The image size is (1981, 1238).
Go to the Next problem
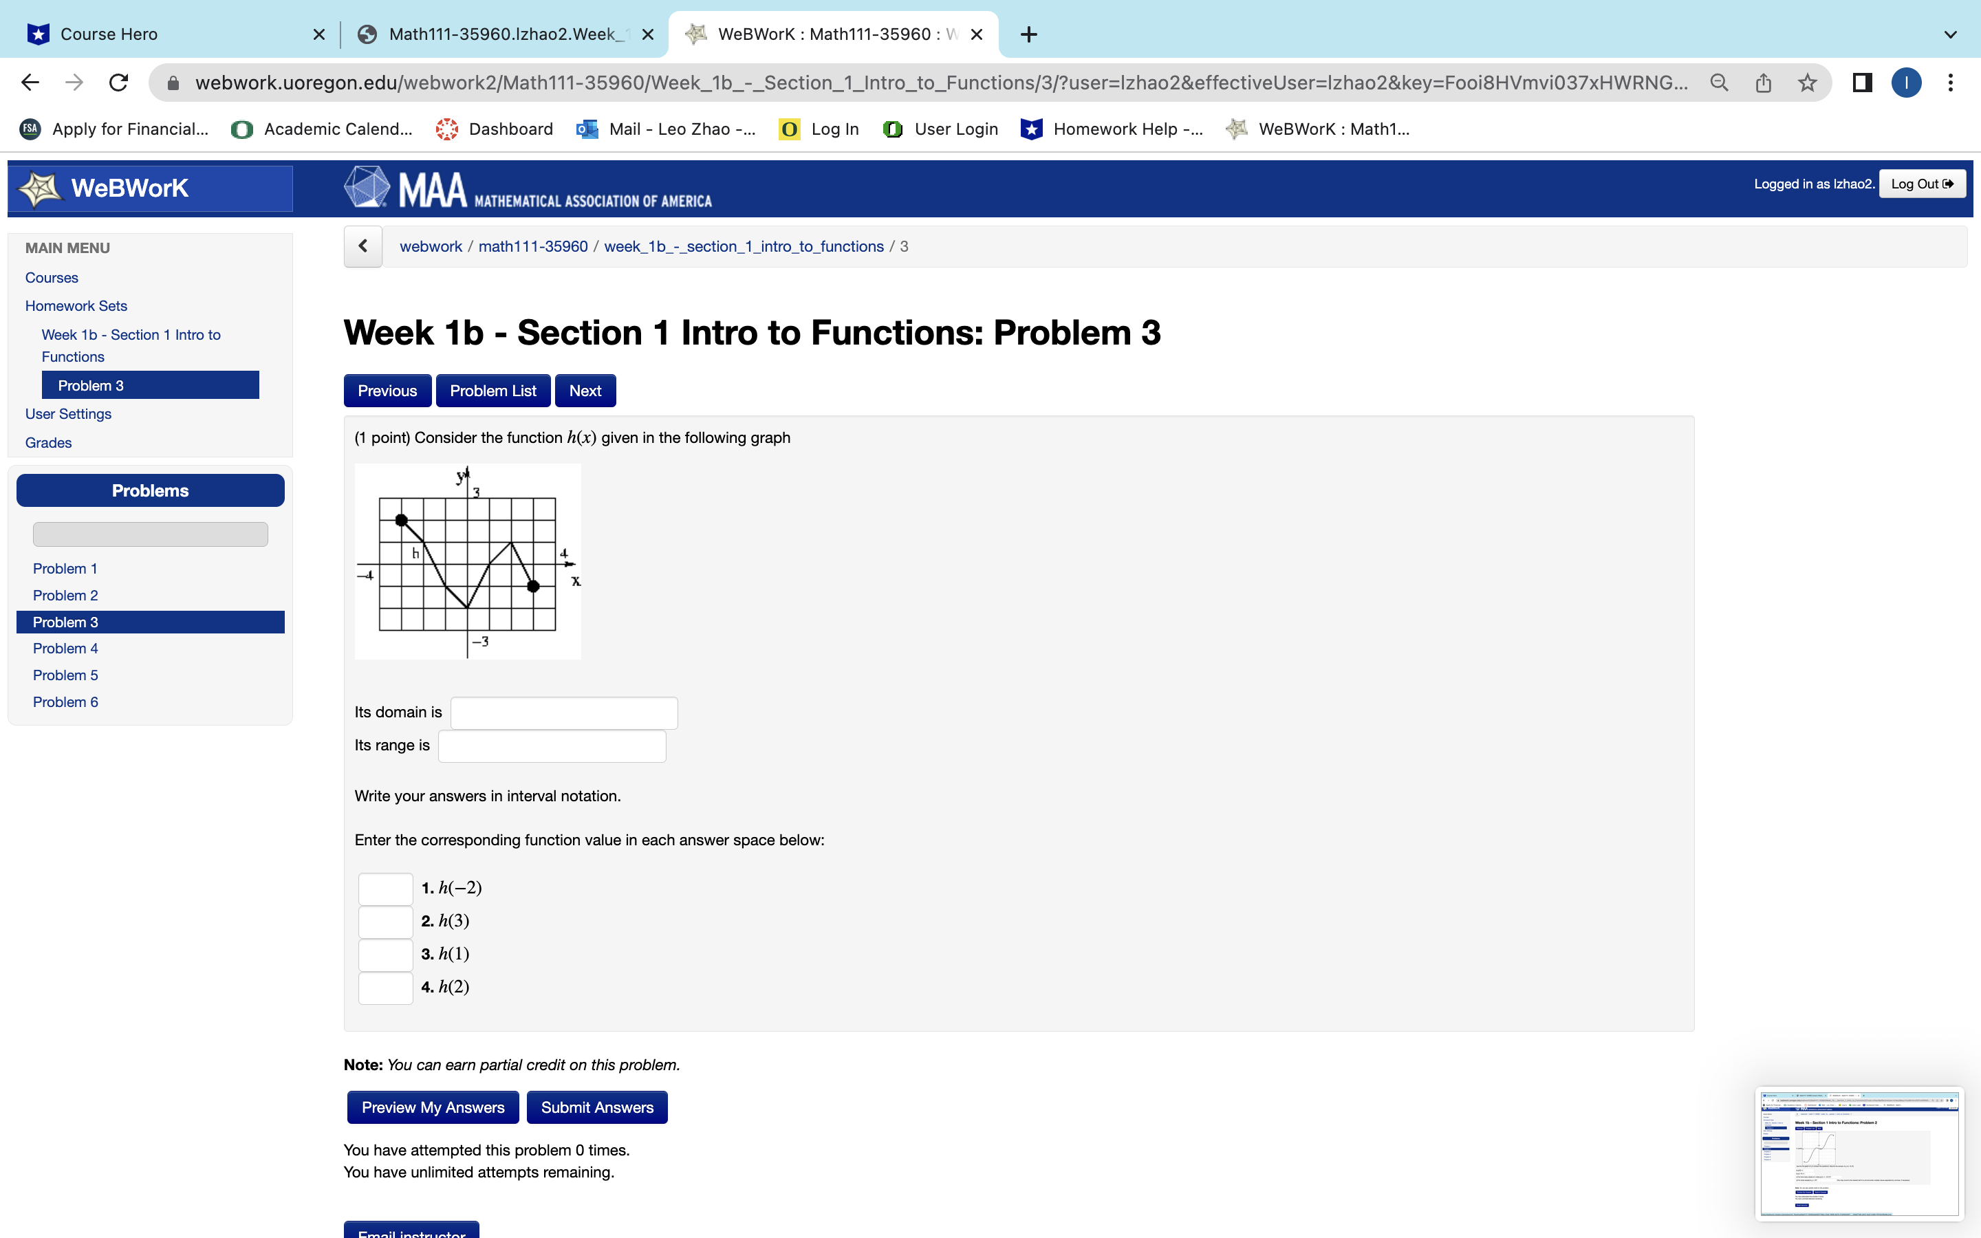(x=585, y=391)
